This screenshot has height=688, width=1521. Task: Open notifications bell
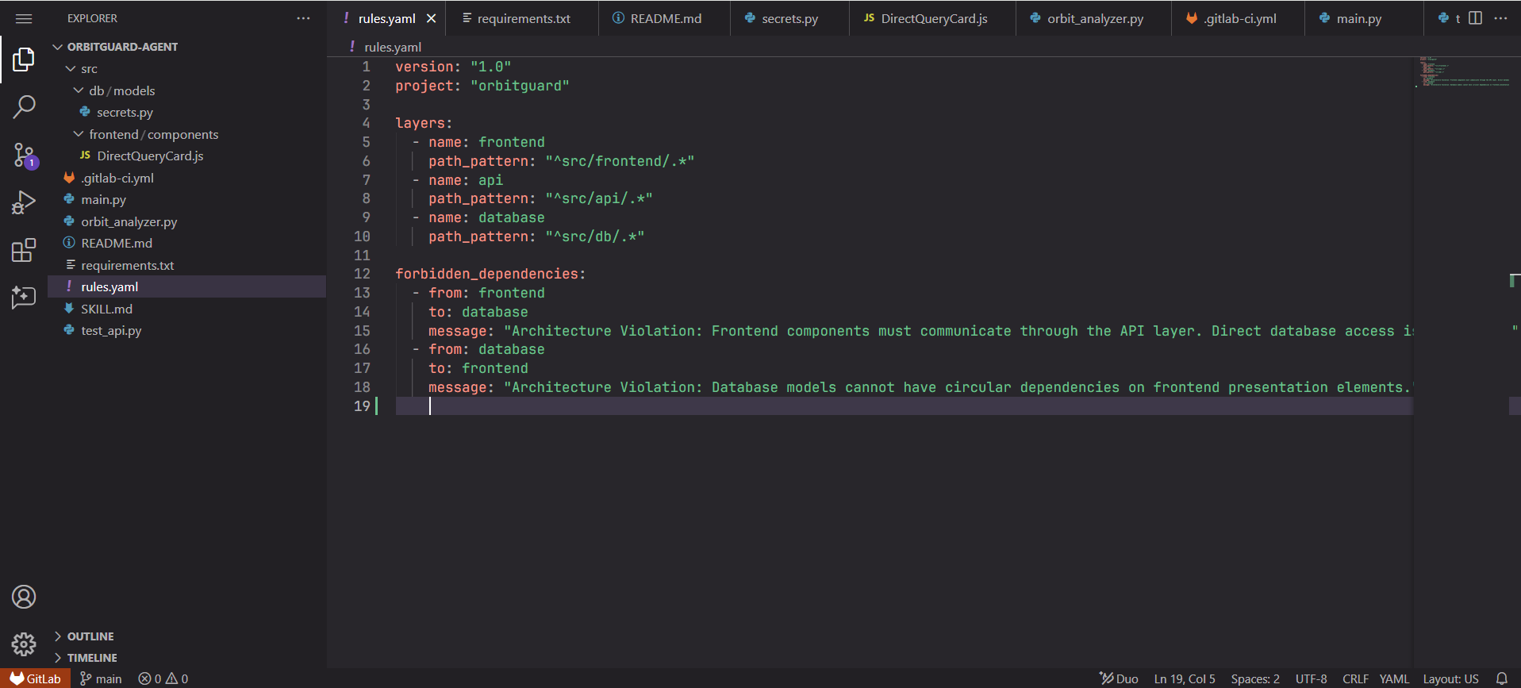pos(1502,678)
